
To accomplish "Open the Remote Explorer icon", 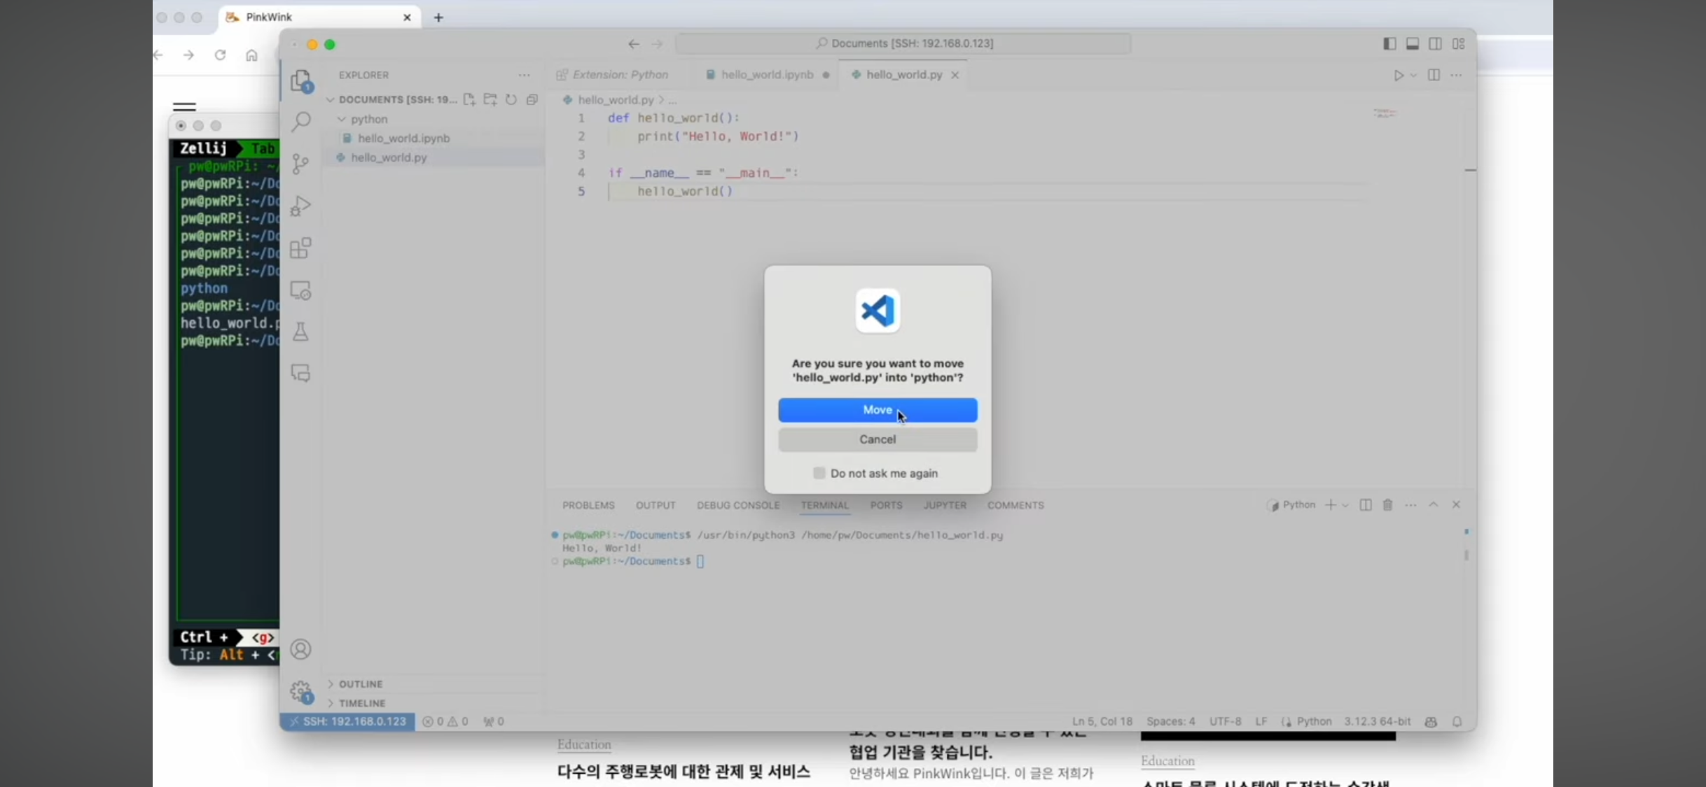I will (301, 290).
